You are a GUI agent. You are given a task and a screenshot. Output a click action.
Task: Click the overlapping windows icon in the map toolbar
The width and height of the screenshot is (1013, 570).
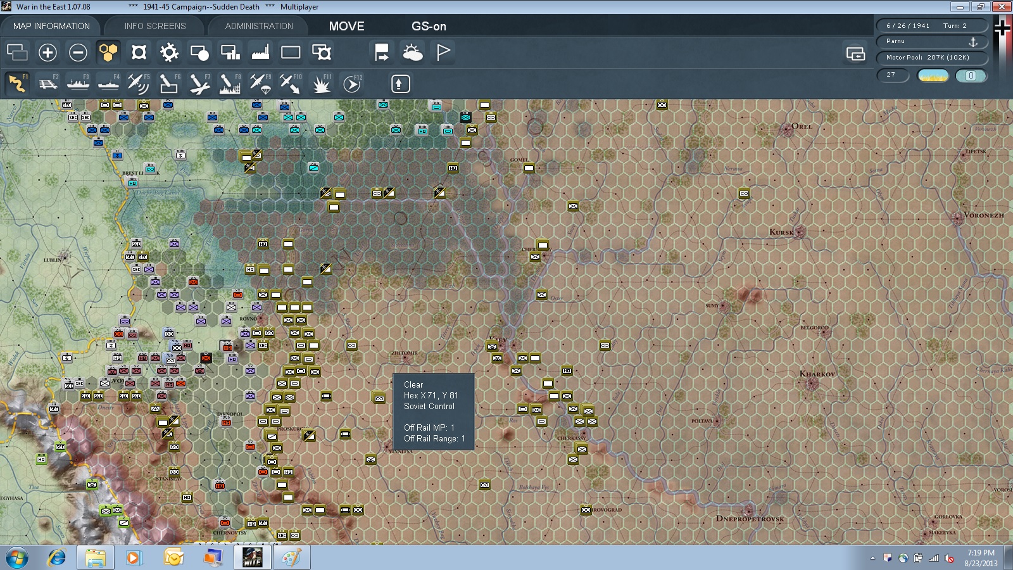tap(17, 52)
